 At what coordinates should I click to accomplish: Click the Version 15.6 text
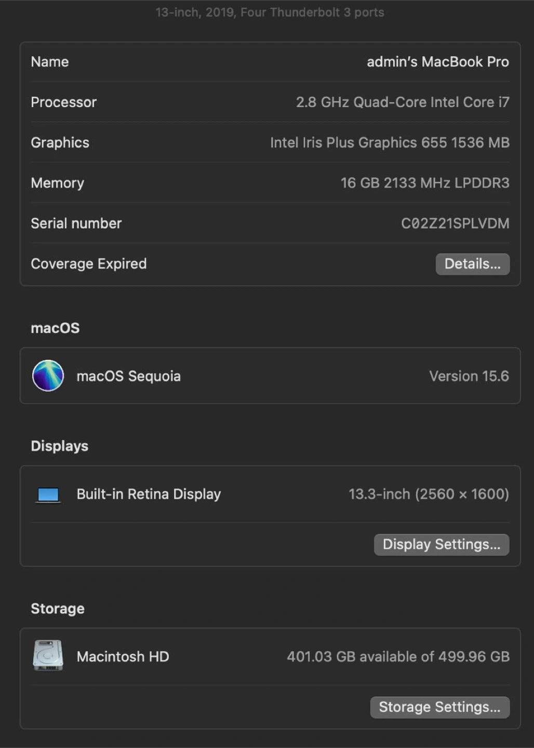click(469, 376)
